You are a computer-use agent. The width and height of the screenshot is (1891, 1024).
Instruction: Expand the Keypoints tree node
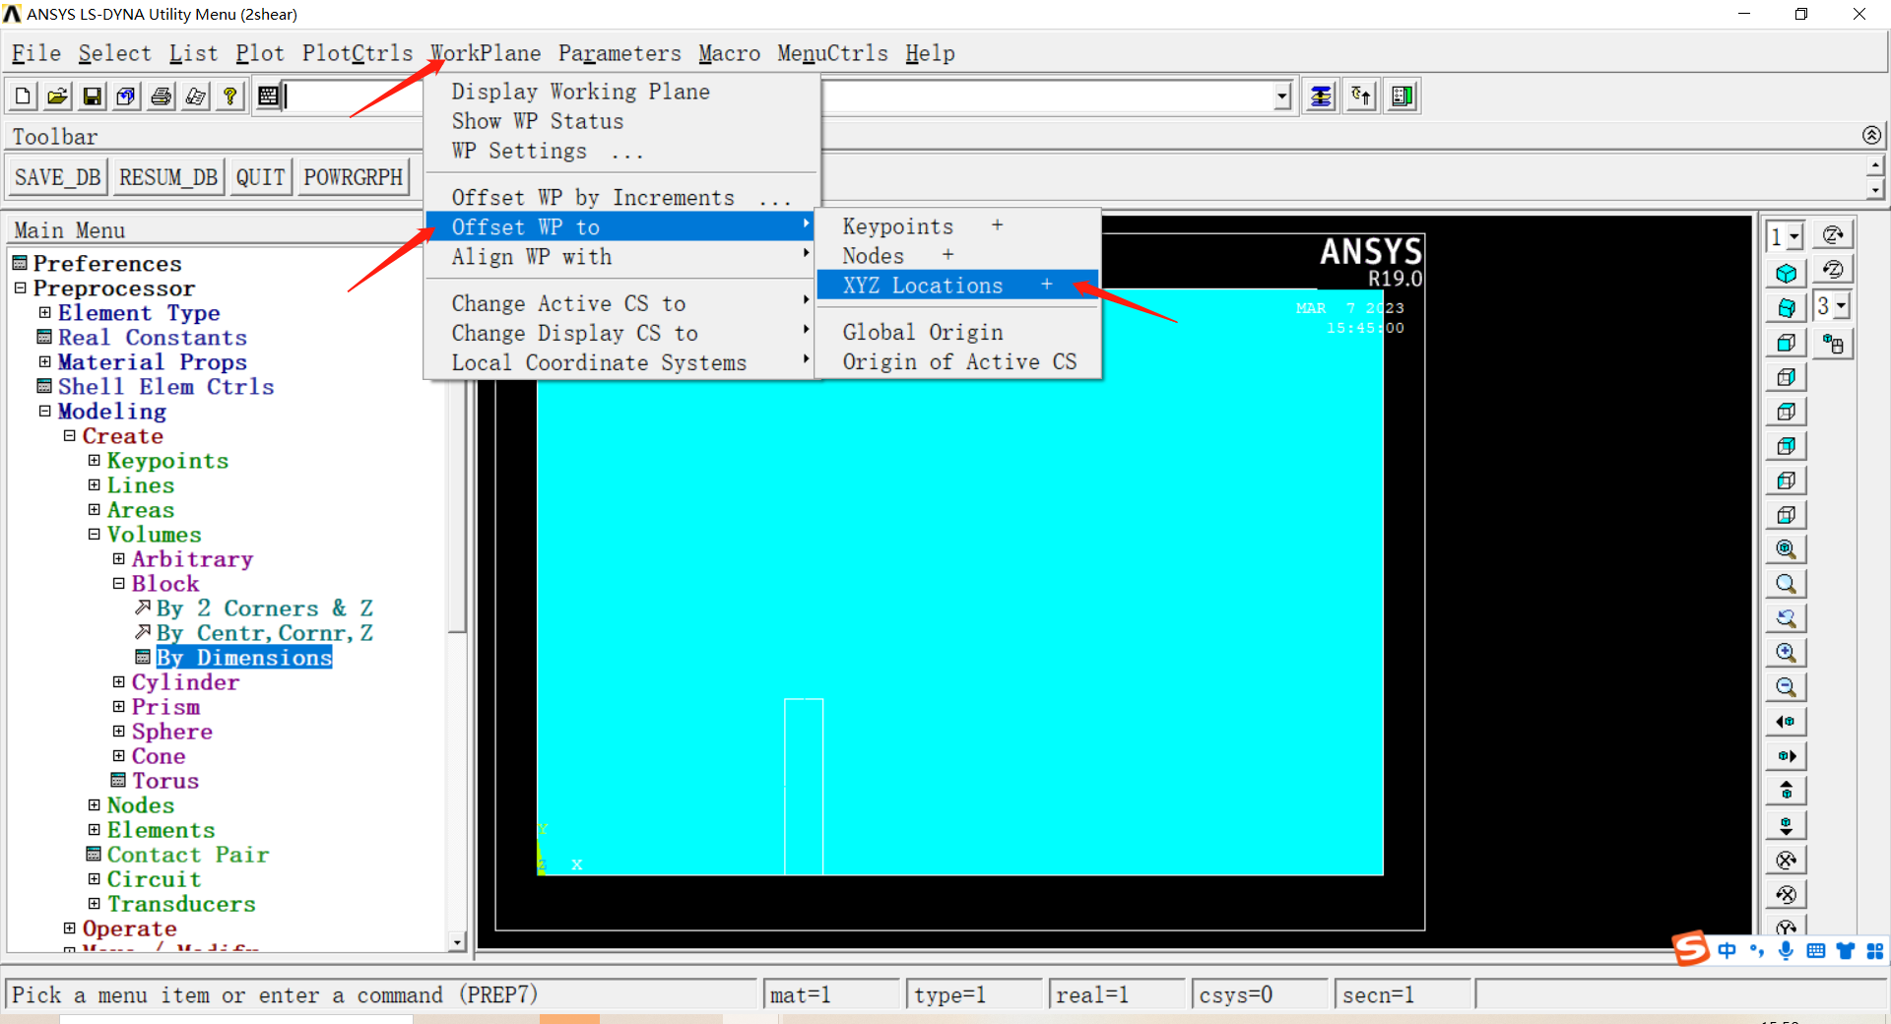[94, 460]
